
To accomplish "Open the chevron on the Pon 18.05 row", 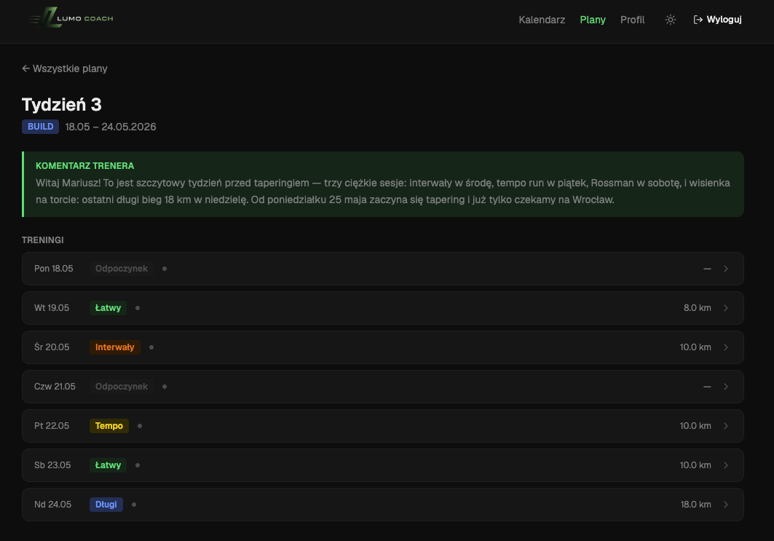I will (x=726, y=269).
